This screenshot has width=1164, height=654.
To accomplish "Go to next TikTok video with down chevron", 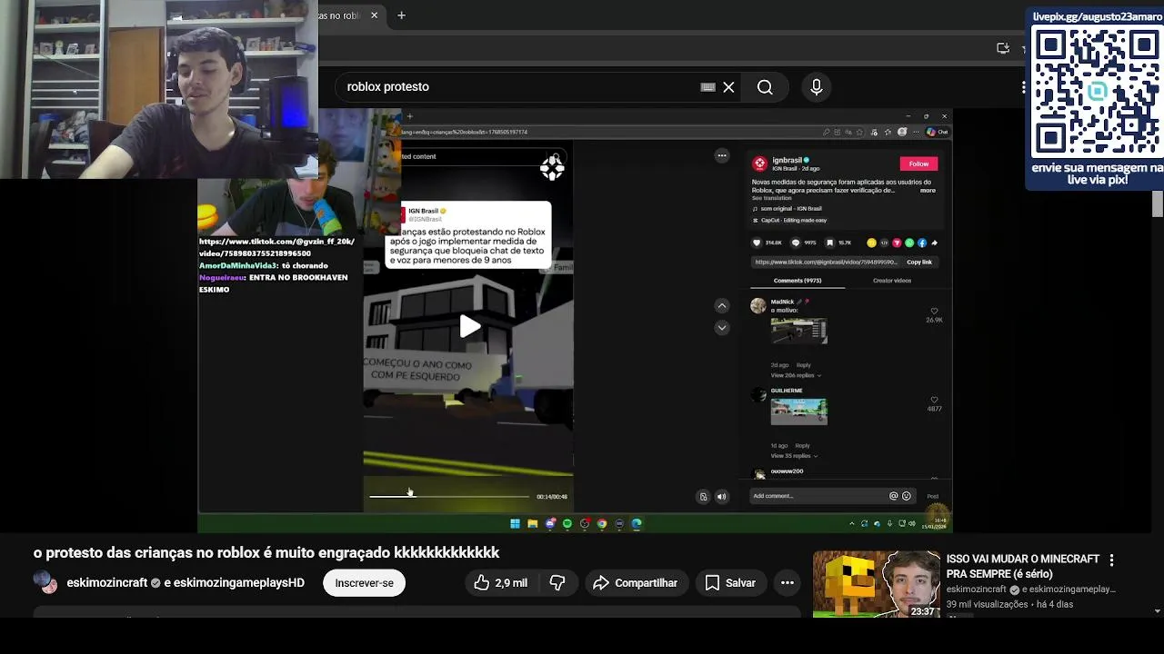I will (x=721, y=328).
